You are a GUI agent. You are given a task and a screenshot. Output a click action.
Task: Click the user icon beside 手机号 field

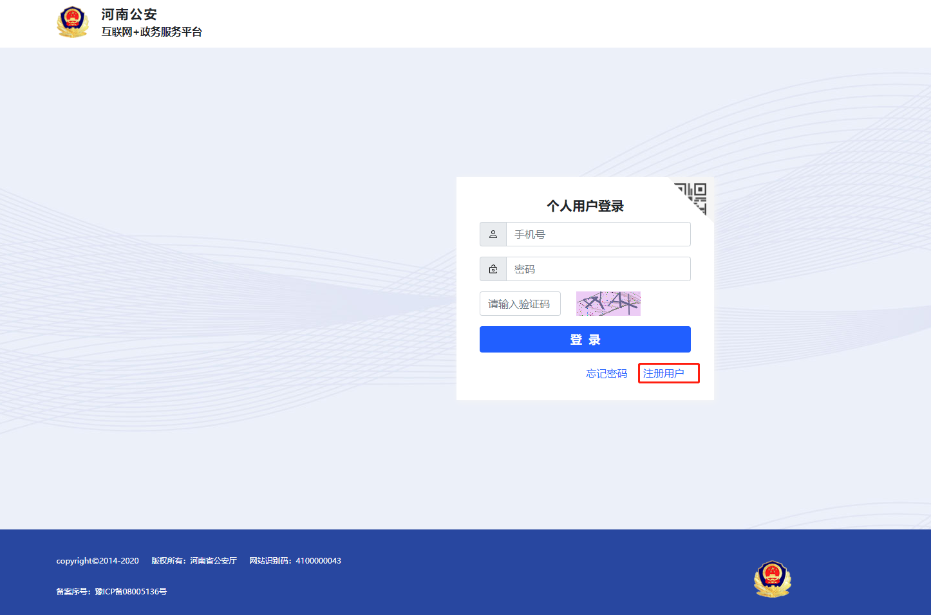pos(493,234)
